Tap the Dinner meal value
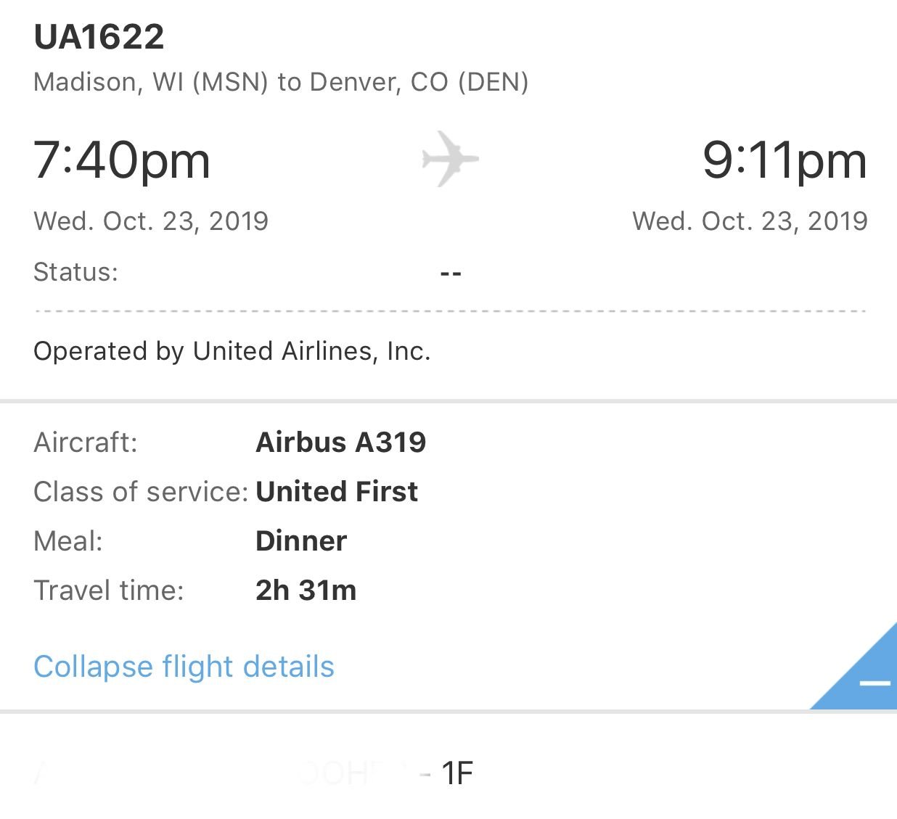Viewport: 897px width, 819px height. (x=301, y=540)
